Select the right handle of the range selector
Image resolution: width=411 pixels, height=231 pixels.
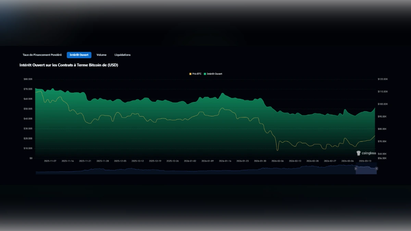377,169
